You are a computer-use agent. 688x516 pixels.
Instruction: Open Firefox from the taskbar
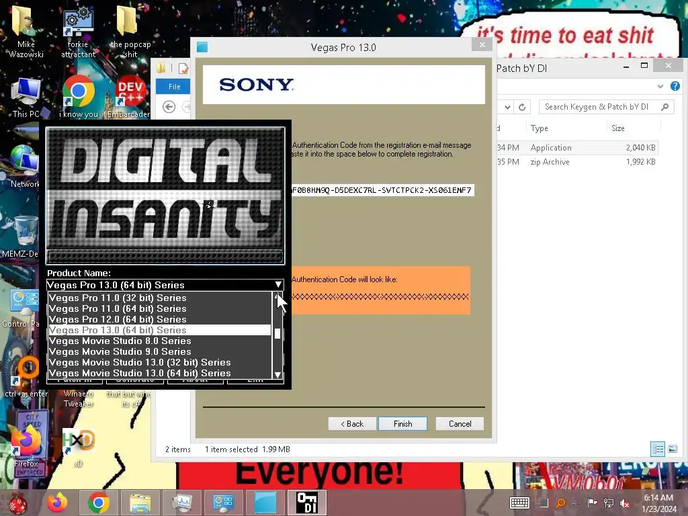click(58, 503)
